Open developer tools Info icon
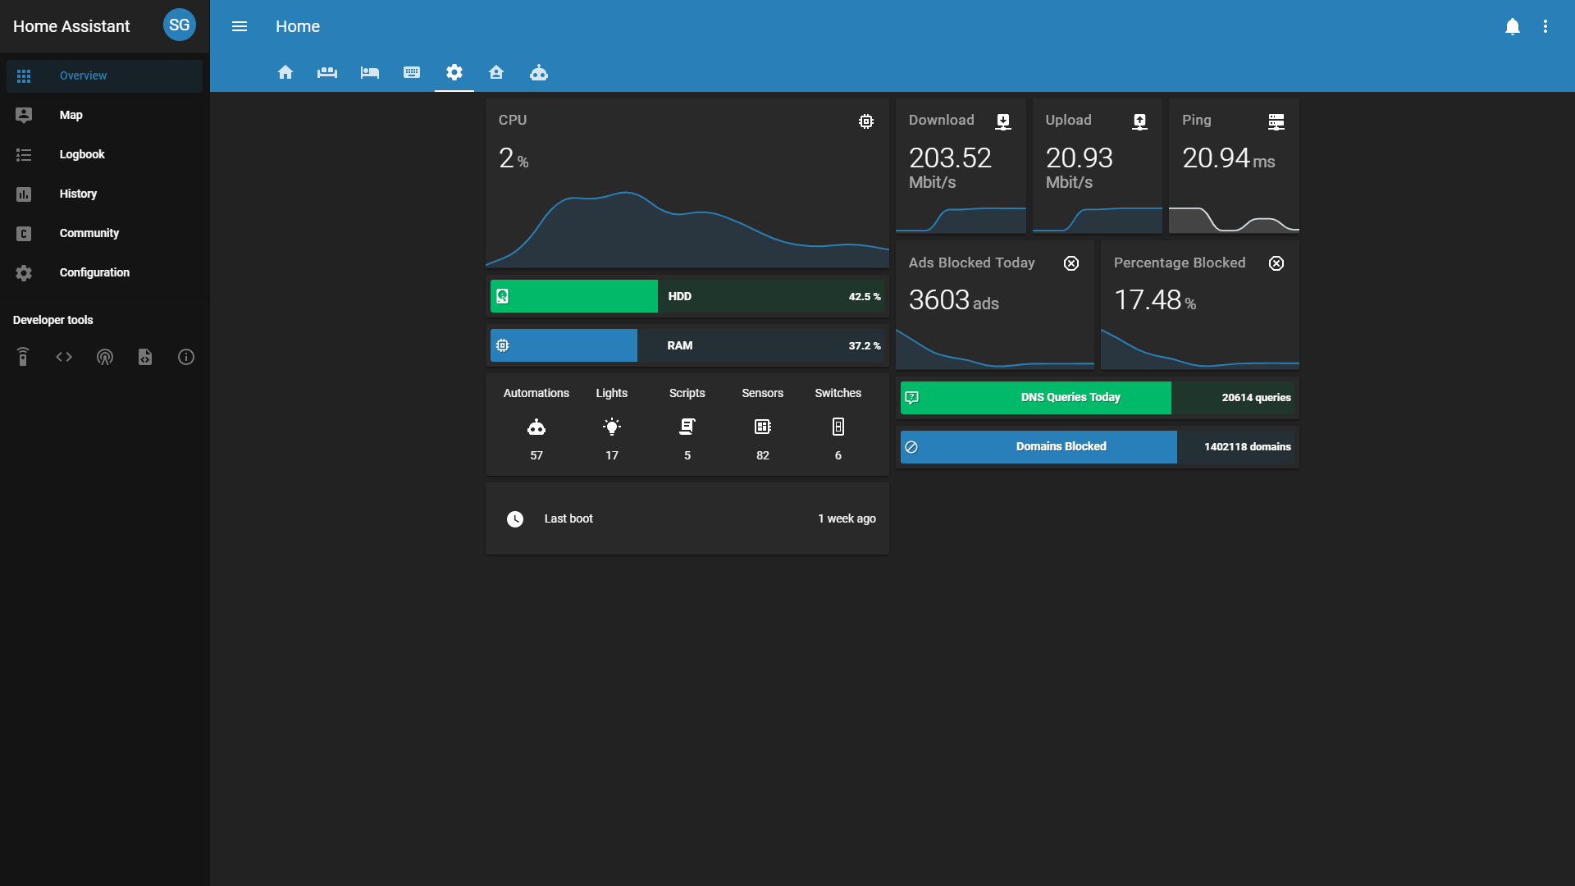Viewport: 1575px width, 886px height. click(186, 357)
